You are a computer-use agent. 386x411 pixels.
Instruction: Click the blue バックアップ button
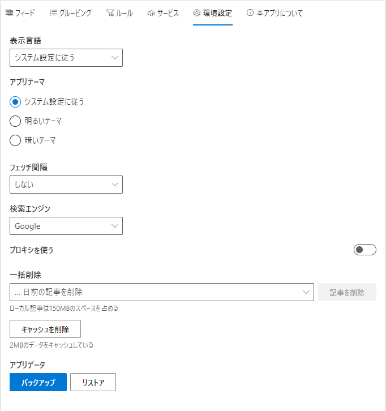38,382
